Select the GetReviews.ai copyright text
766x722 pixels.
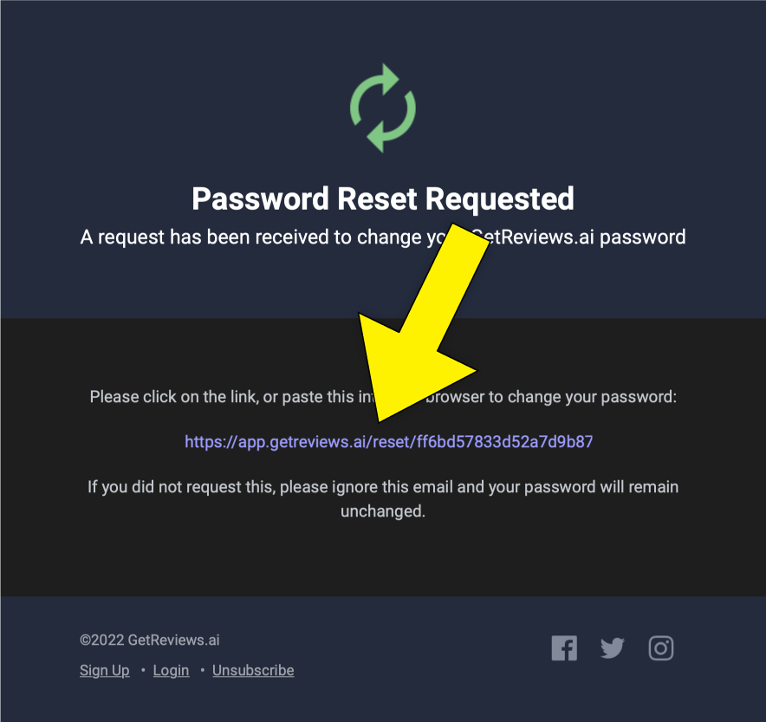tap(149, 640)
